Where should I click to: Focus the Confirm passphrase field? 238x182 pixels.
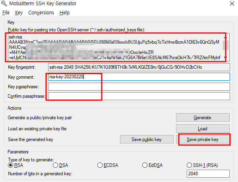pyautogui.click(x=139, y=96)
